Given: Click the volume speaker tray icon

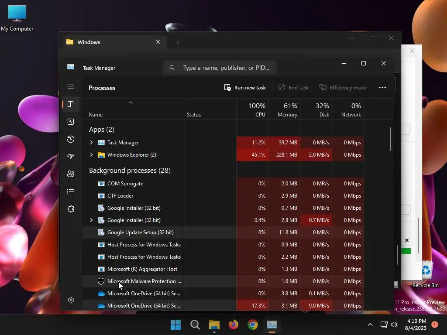Looking at the screenshot, I should [394, 325].
